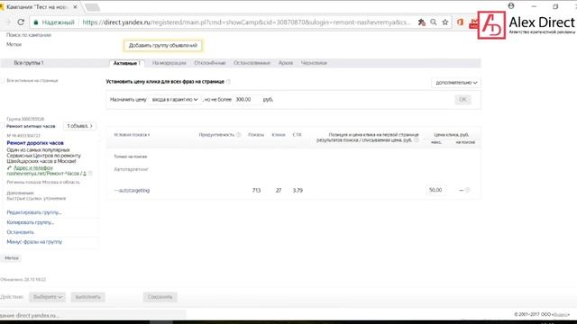The image size is (577, 324).
Task: Open the Chrome profile icon
Action: (x=511, y=6)
